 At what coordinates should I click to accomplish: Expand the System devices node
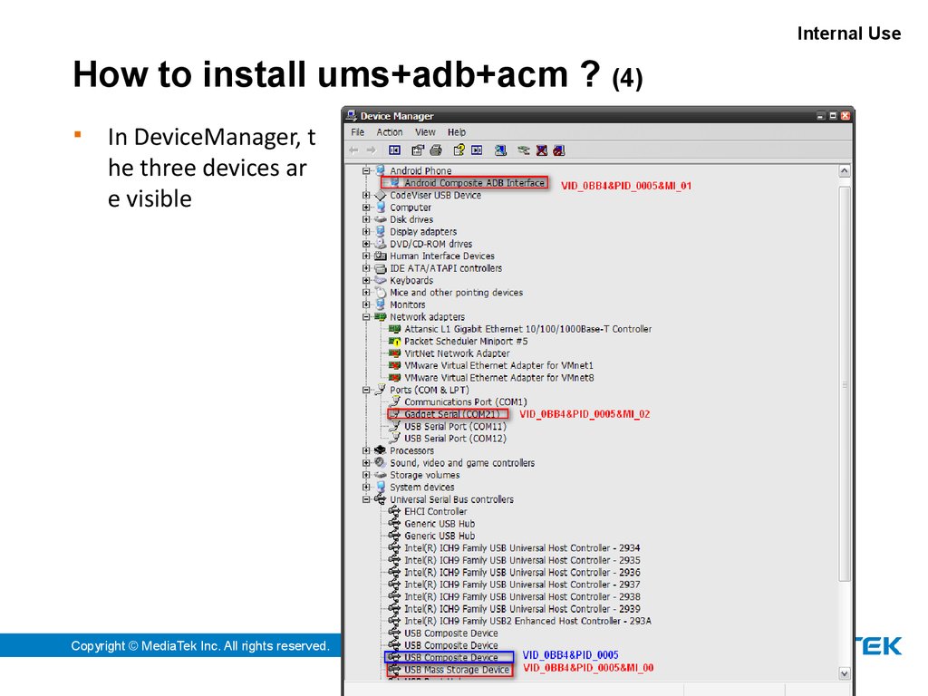tap(366, 487)
